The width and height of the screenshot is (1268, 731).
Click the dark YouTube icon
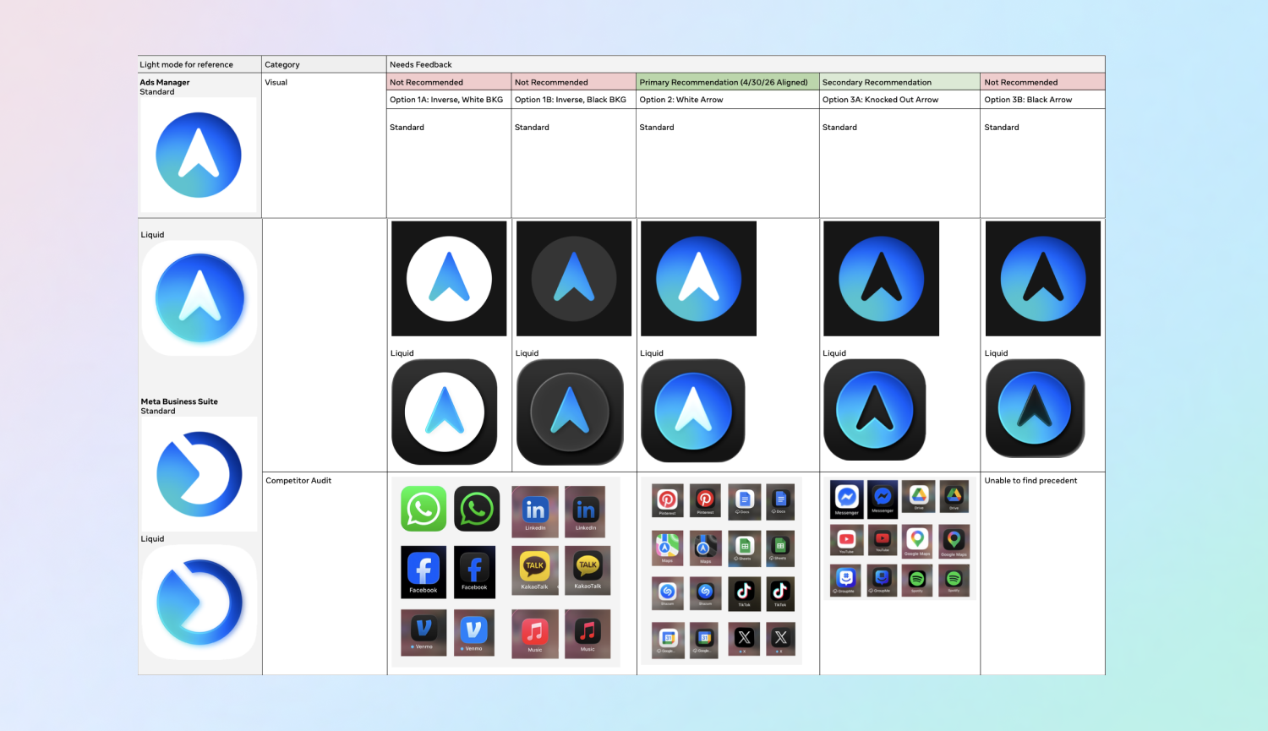click(x=883, y=538)
